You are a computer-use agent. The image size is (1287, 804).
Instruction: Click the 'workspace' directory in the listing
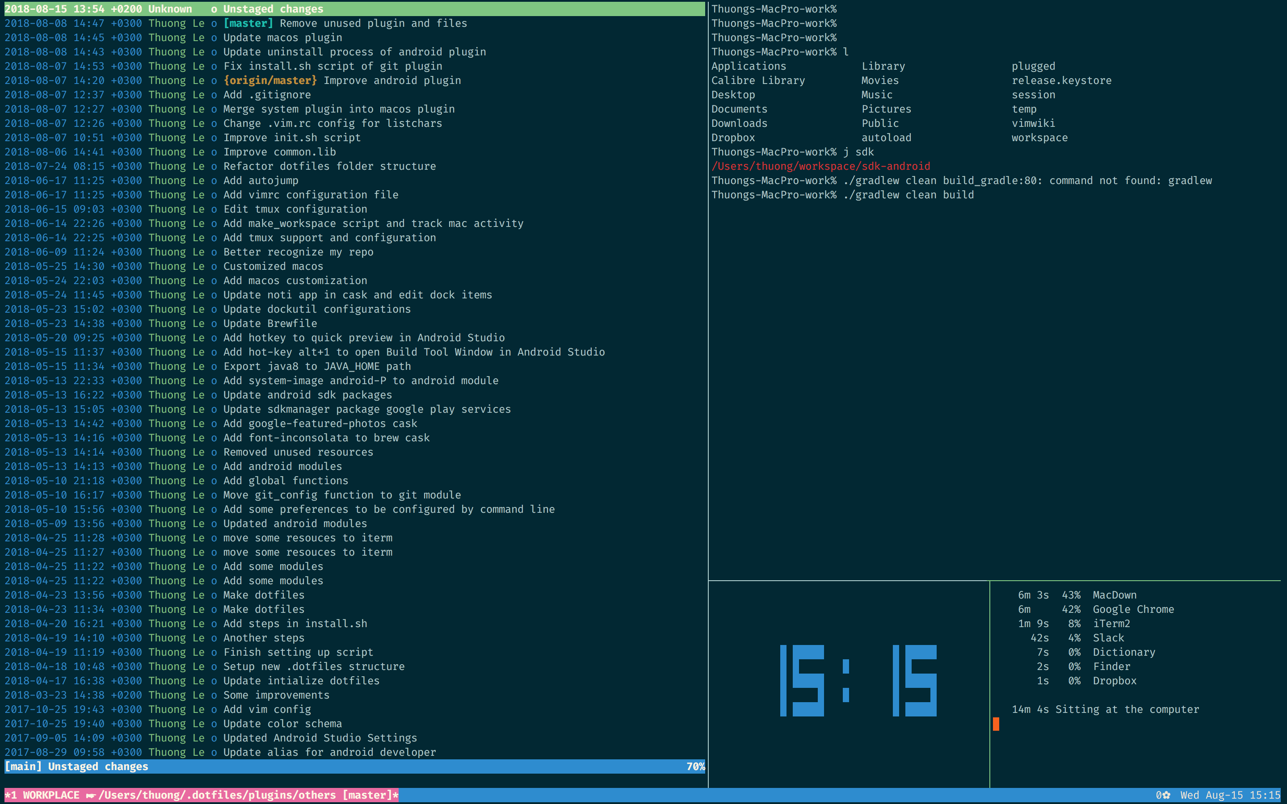[1039, 138]
